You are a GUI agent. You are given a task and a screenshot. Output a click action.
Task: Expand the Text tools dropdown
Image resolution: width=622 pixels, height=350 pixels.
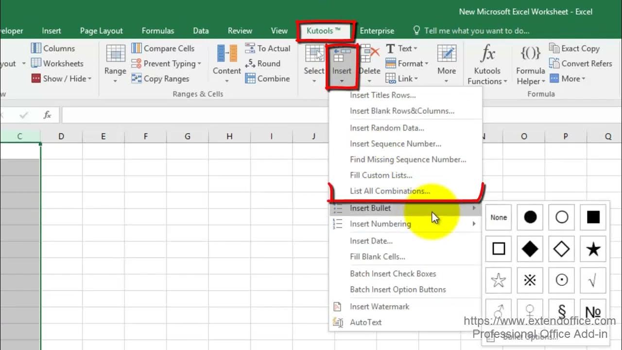[401, 48]
